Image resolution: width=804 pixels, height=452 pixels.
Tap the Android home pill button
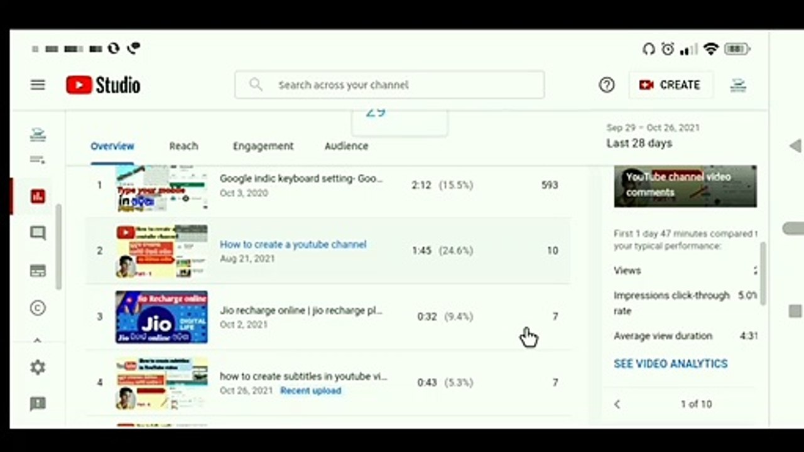794,229
